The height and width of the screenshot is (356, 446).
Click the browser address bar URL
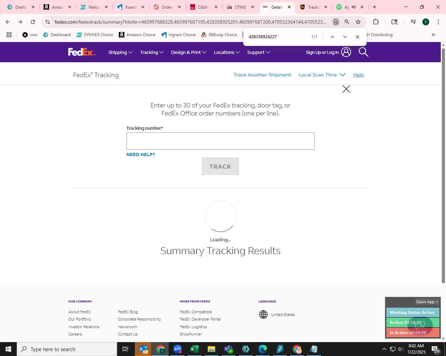(190, 22)
